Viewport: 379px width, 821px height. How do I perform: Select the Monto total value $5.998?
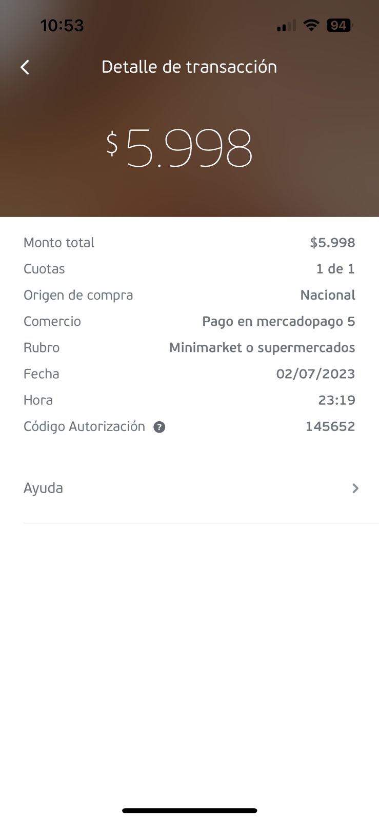click(332, 243)
